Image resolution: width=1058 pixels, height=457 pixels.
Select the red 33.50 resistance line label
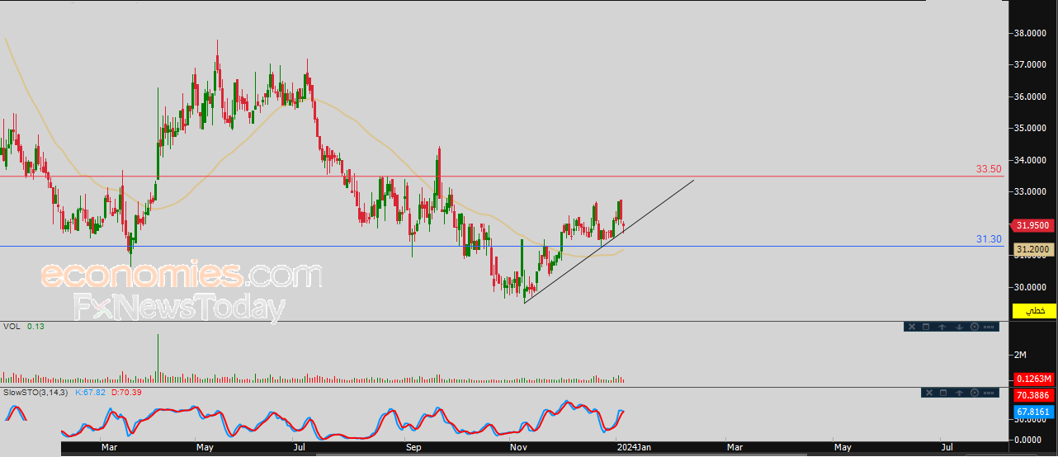pyautogui.click(x=989, y=168)
